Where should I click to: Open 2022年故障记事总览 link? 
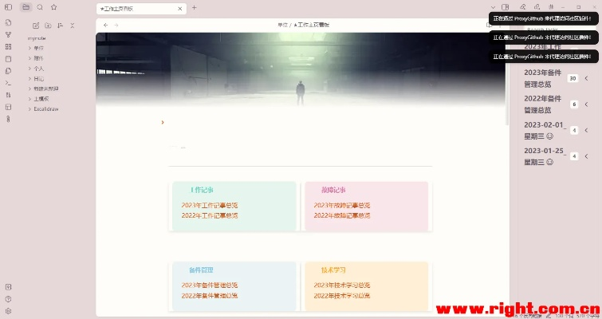point(342,216)
